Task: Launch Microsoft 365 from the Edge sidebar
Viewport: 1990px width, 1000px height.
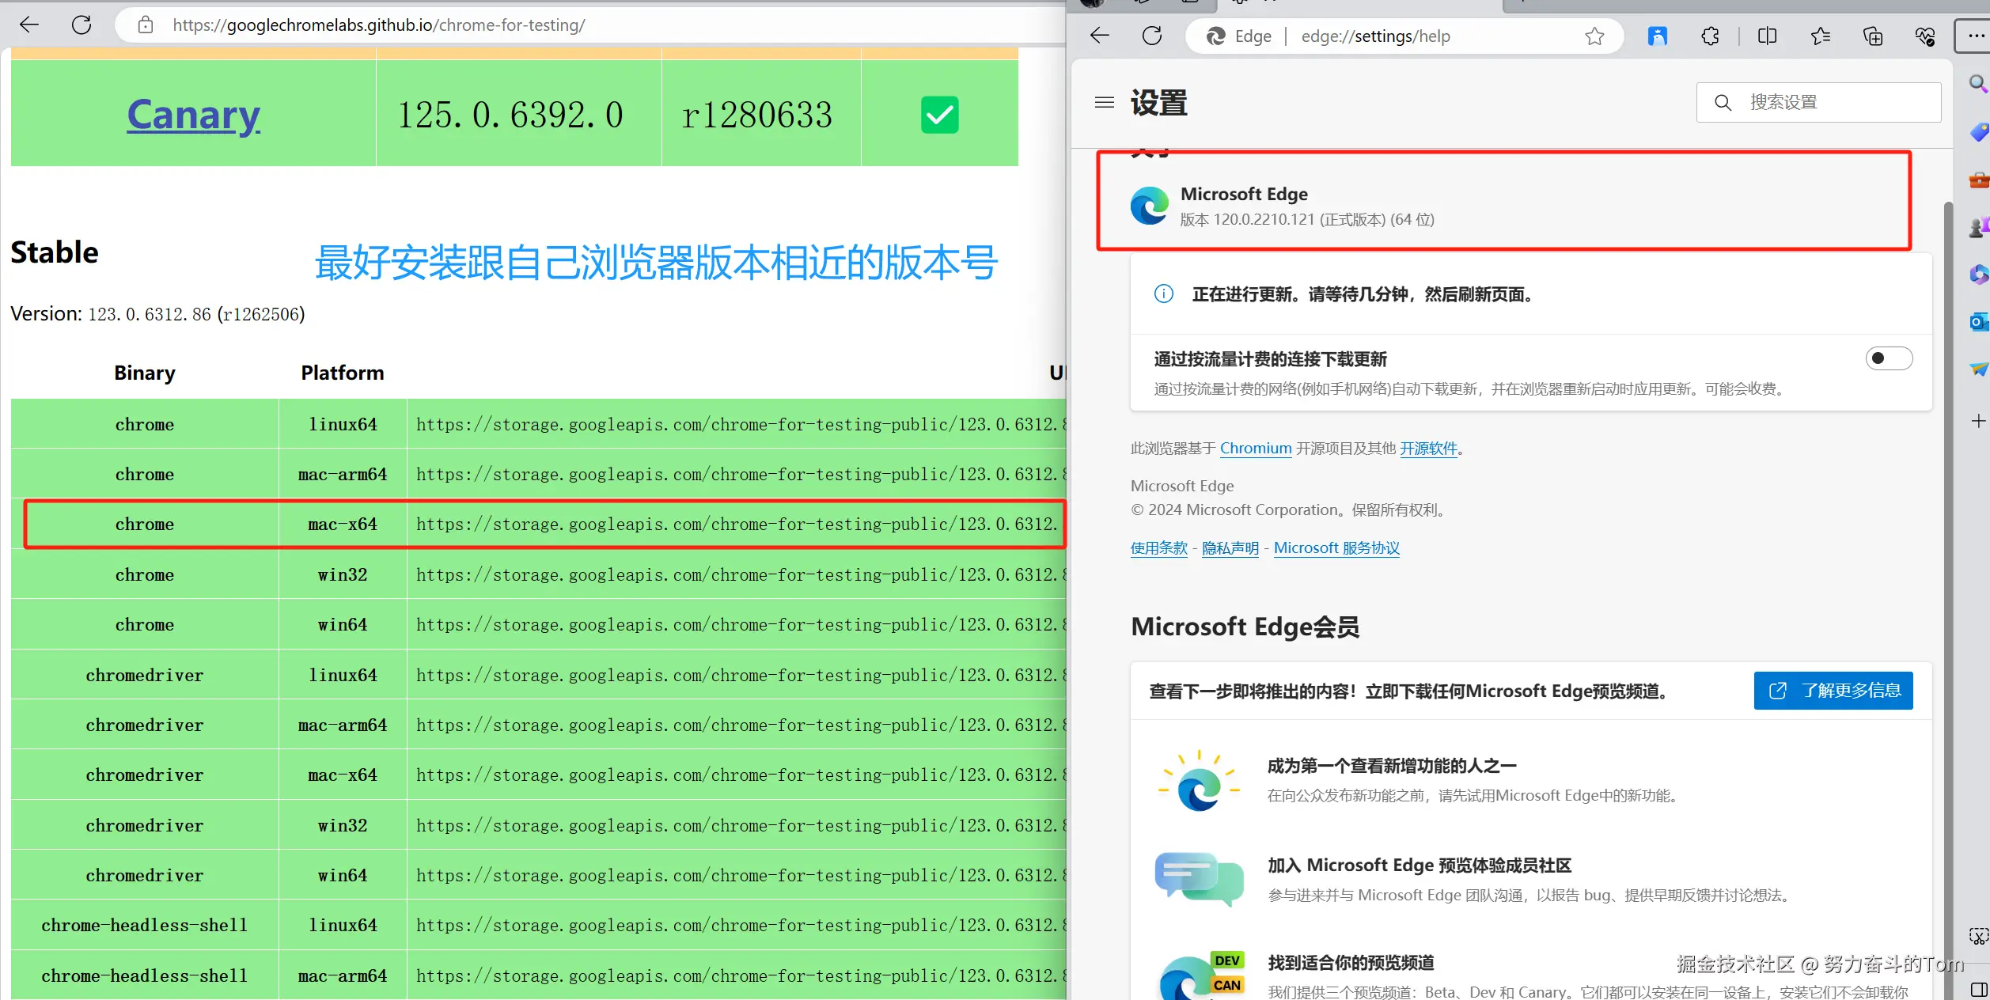Action: coord(1979,275)
